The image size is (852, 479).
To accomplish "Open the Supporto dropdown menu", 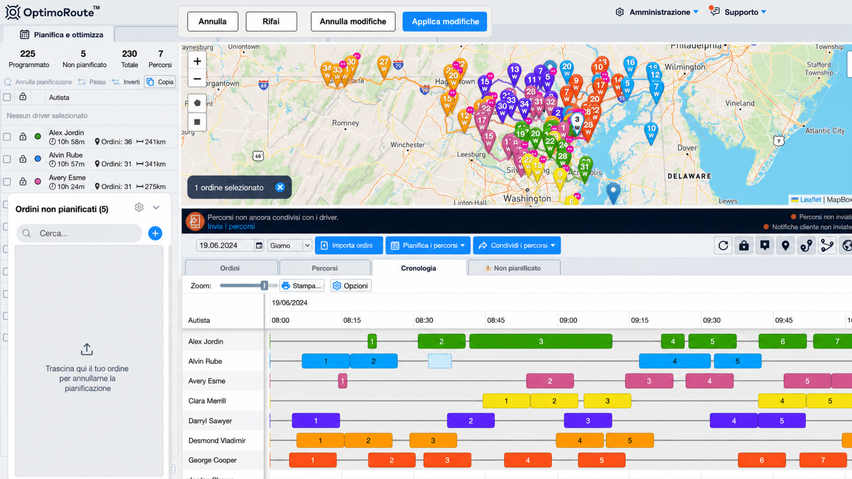I will tap(745, 12).
